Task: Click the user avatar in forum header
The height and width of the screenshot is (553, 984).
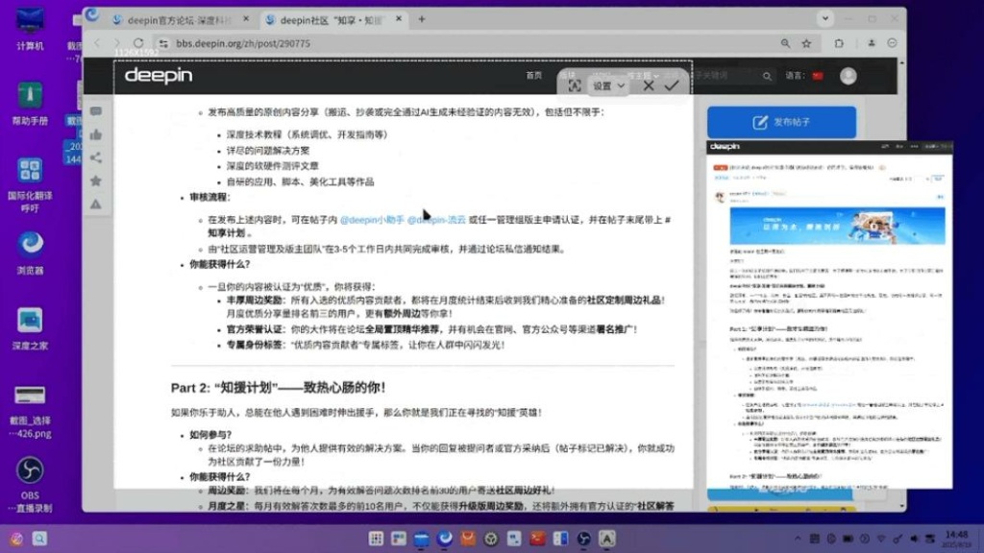Action: point(848,76)
